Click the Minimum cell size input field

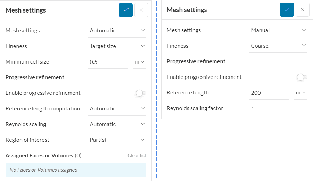108,62
